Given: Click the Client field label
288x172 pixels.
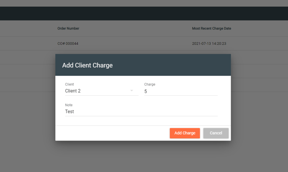Looking at the screenshot, I should click(x=69, y=84).
